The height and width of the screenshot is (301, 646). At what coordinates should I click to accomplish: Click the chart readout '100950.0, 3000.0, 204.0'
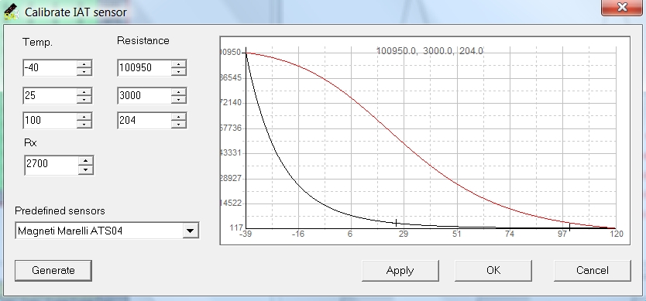(430, 51)
